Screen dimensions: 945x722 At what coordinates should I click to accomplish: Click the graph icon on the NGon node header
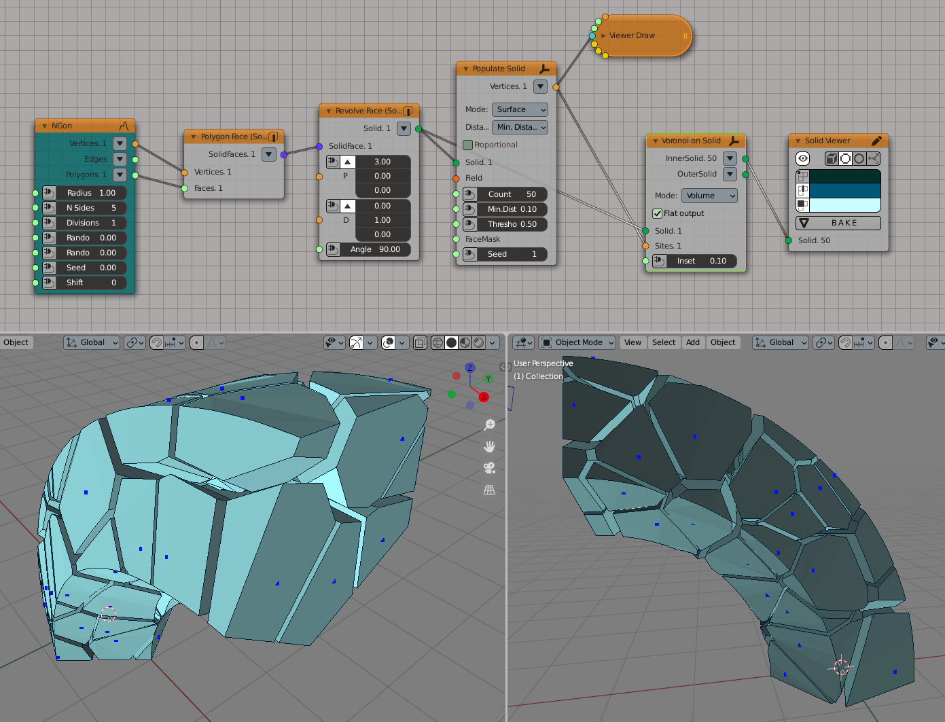124,125
